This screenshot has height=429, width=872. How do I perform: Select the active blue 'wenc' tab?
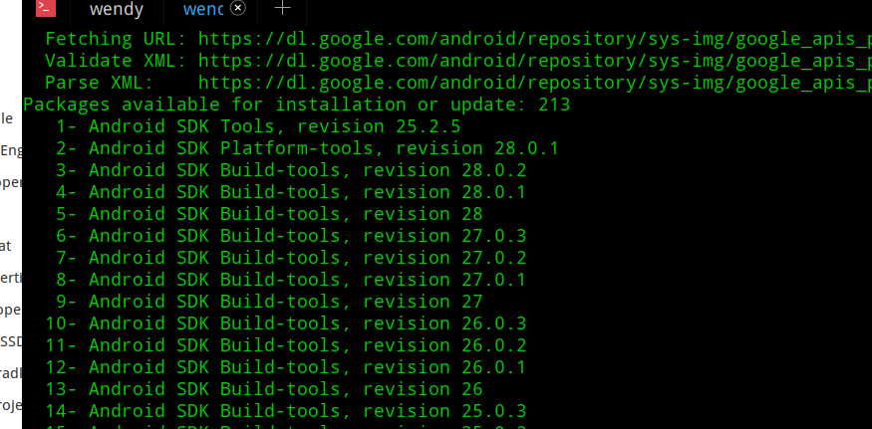coord(202,9)
